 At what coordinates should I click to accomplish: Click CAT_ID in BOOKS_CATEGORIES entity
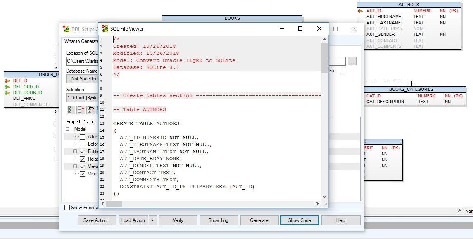(373, 96)
